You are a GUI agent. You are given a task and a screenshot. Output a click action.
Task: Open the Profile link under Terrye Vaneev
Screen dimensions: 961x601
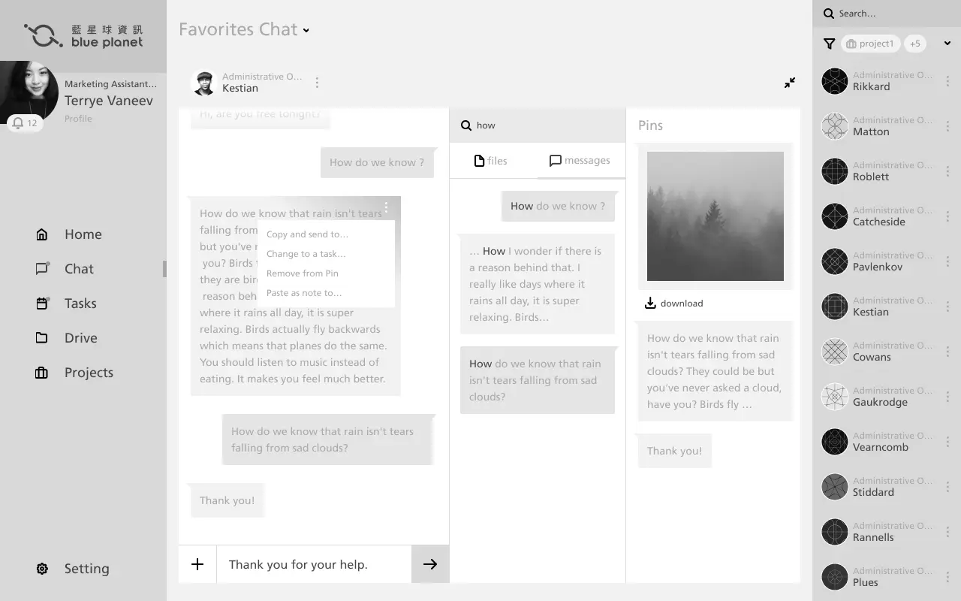(x=78, y=119)
